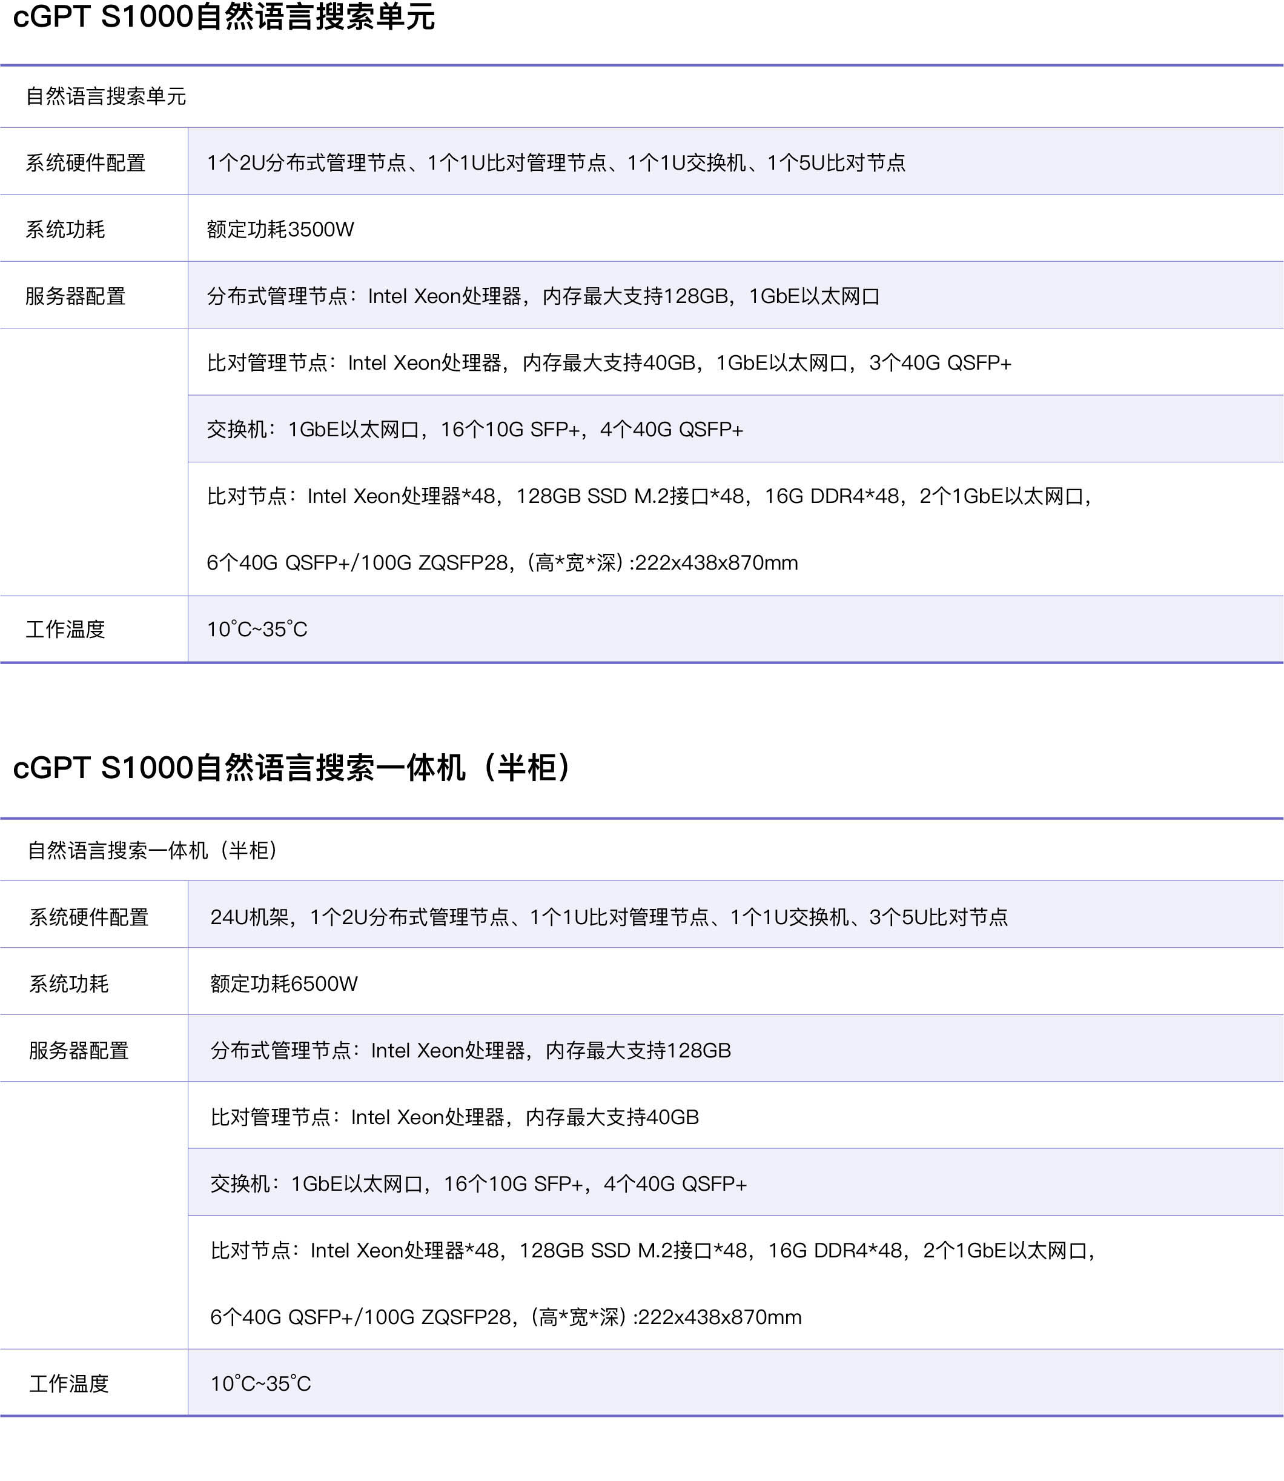Select the second table's 系统功耗 label
Viewport: 1284px width, 1481px height.
69,983
